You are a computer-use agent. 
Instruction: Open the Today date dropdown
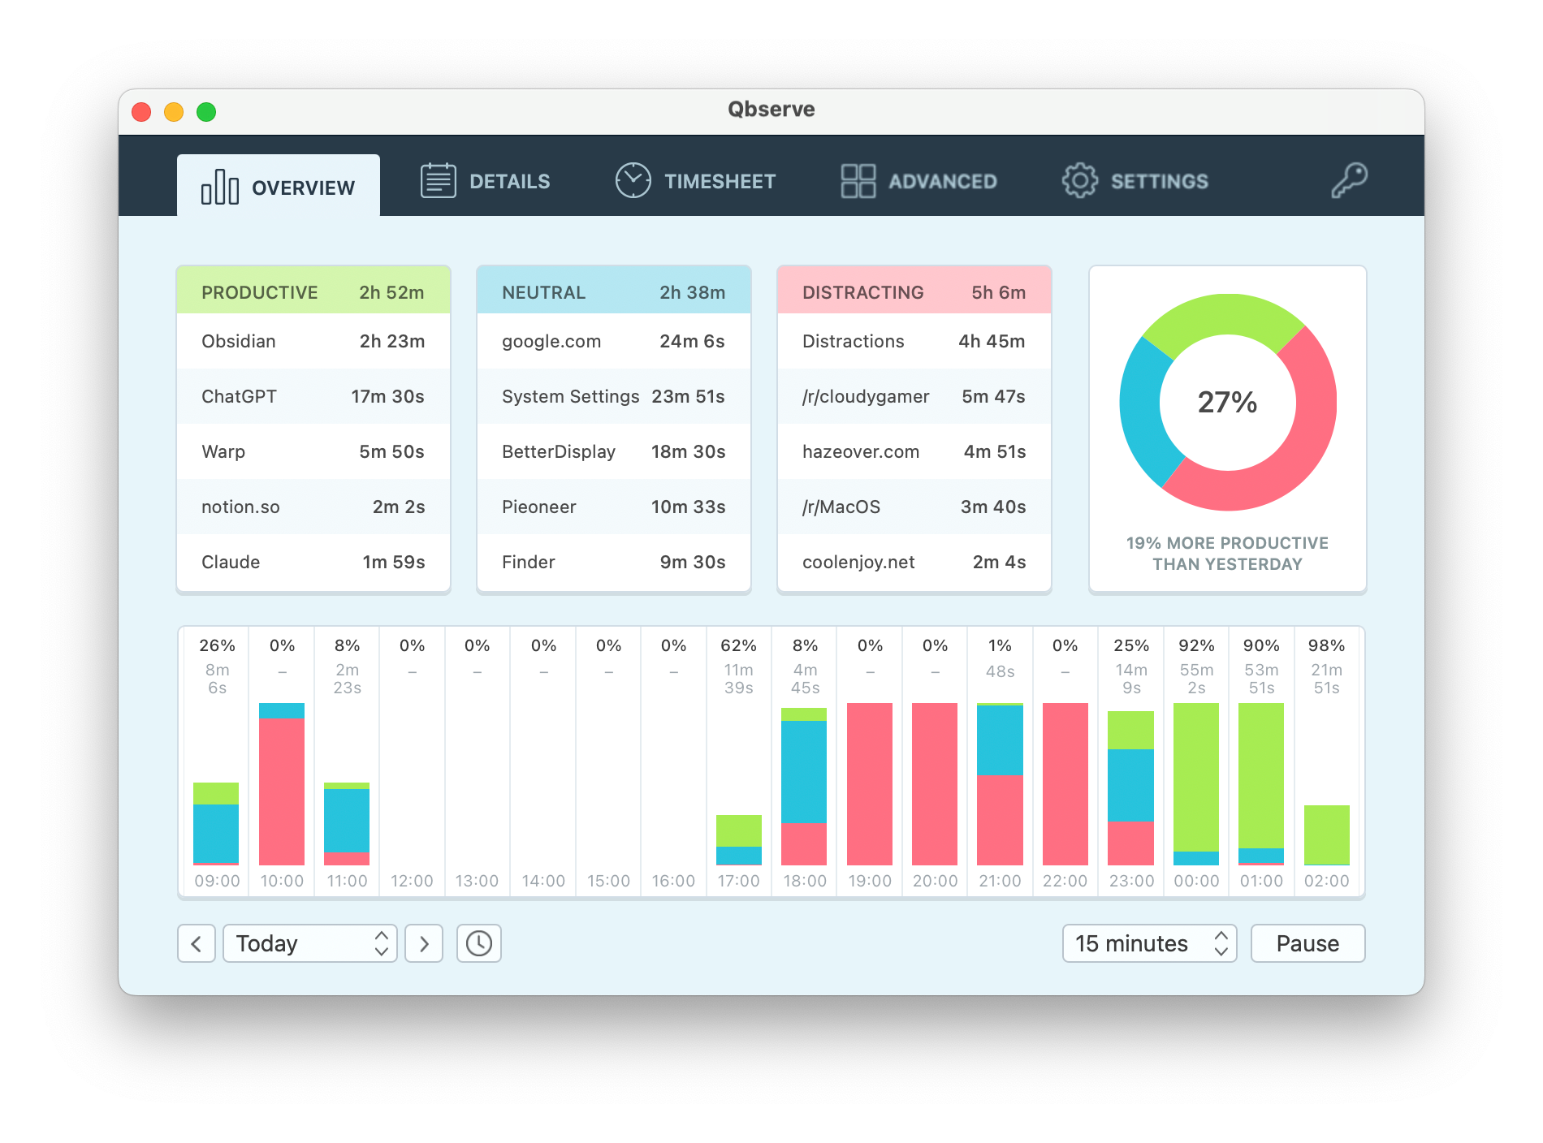pos(309,943)
